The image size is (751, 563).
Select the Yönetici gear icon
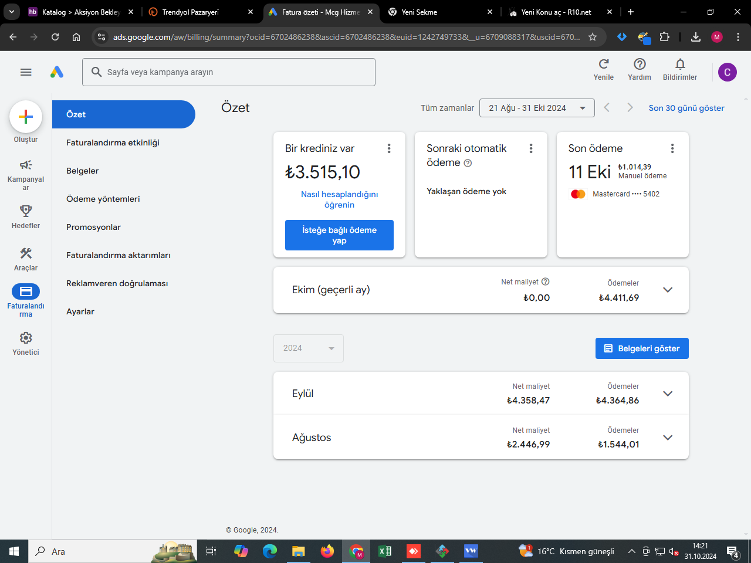(x=26, y=338)
